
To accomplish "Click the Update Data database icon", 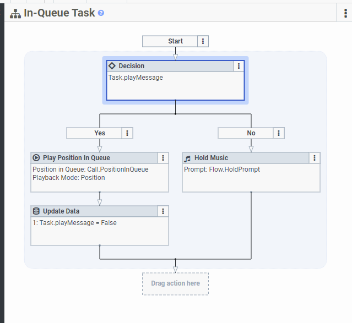I will click(x=36, y=211).
